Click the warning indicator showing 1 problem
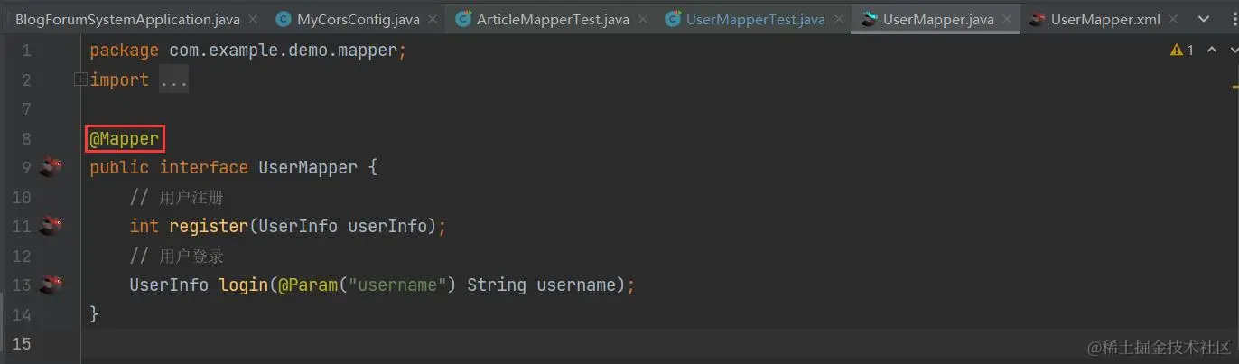 [x=1182, y=51]
